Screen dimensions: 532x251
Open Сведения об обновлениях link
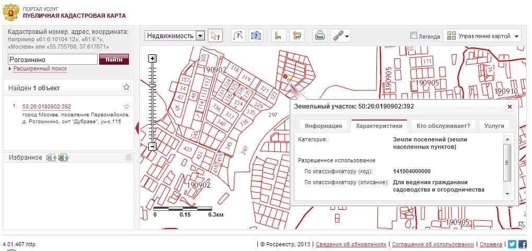(x=351, y=244)
